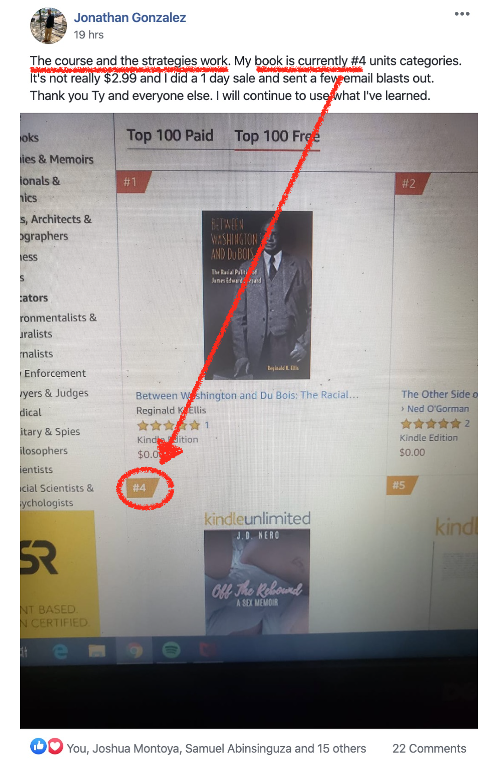Click the Chrome icon in the taskbar

pos(135,651)
